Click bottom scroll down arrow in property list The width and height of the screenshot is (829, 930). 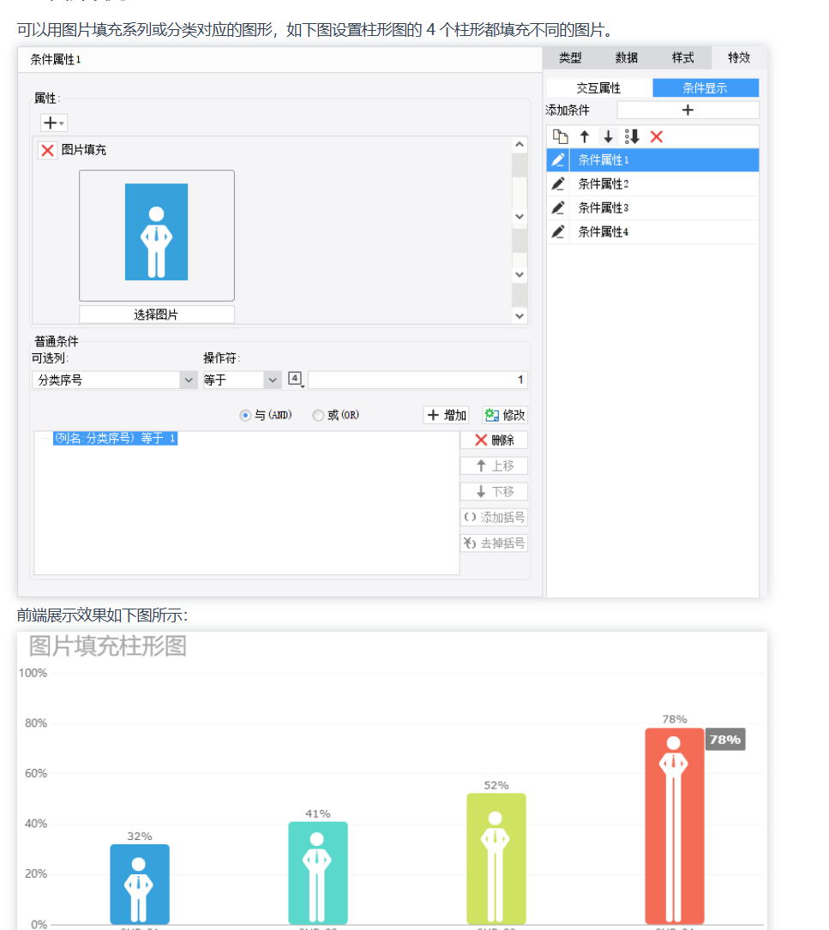[520, 316]
